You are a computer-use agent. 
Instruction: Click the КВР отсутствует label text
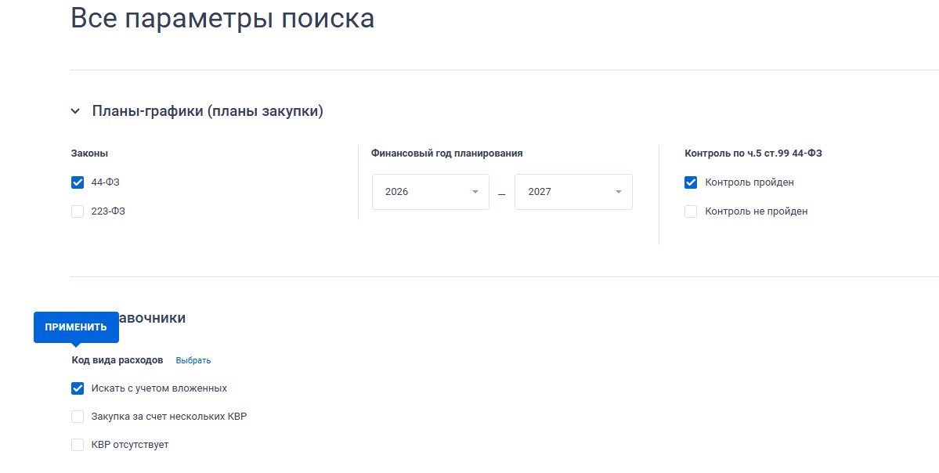130,445
